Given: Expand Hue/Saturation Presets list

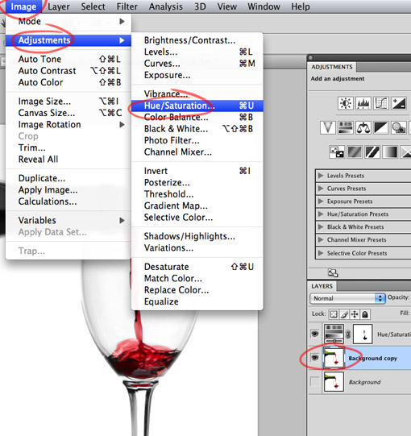Looking at the screenshot, I should [x=321, y=214].
